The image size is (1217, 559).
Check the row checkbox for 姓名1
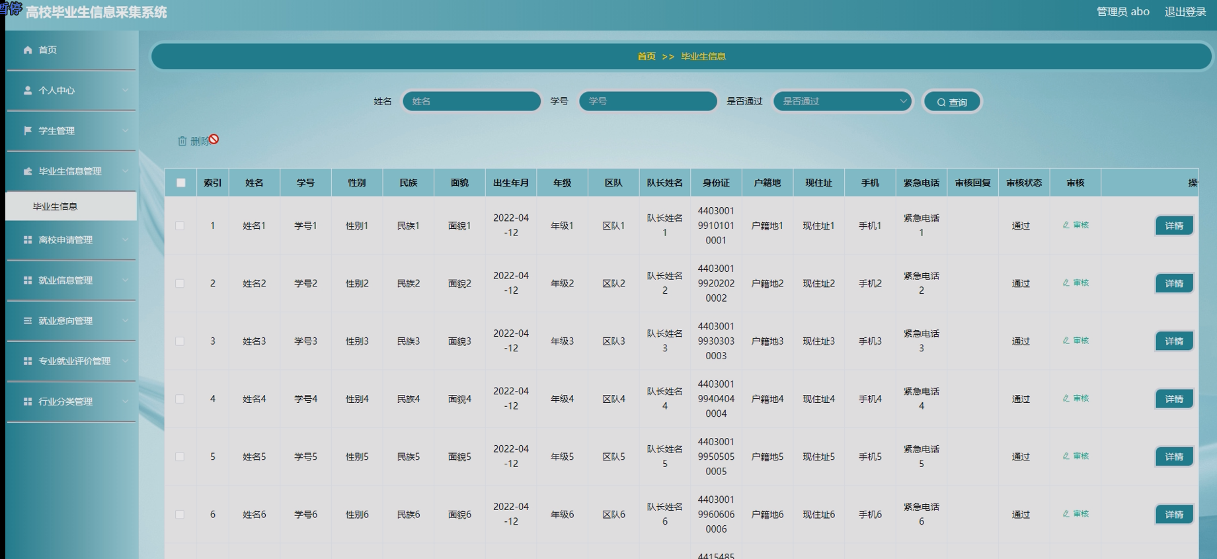[180, 226]
